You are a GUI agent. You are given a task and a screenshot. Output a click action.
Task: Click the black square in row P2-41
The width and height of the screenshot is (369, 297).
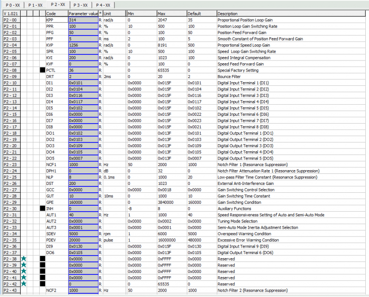pos(42,278)
